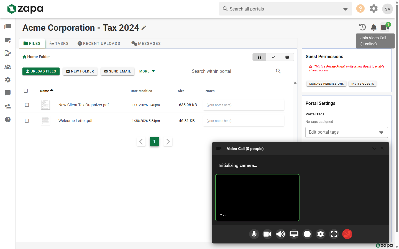Image resolution: width=399 pixels, height=249 pixels.
Task: Click the UPLOAD FILES button
Action: pos(41,71)
